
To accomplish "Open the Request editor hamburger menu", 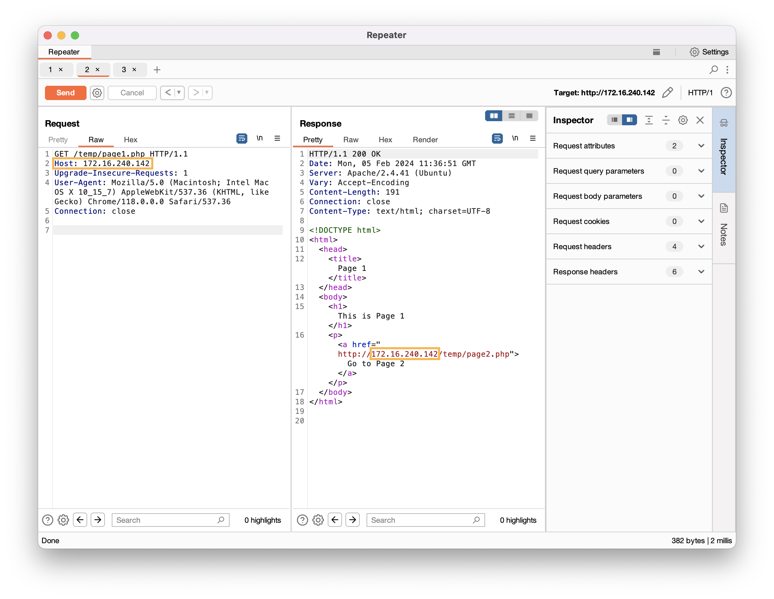I will click(278, 139).
